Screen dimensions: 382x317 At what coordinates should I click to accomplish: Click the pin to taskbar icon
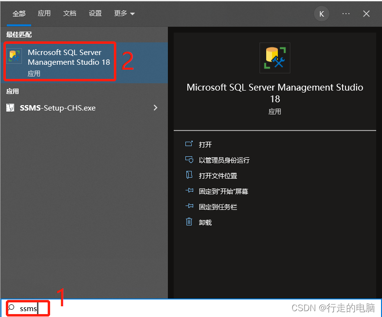click(189, 206)
